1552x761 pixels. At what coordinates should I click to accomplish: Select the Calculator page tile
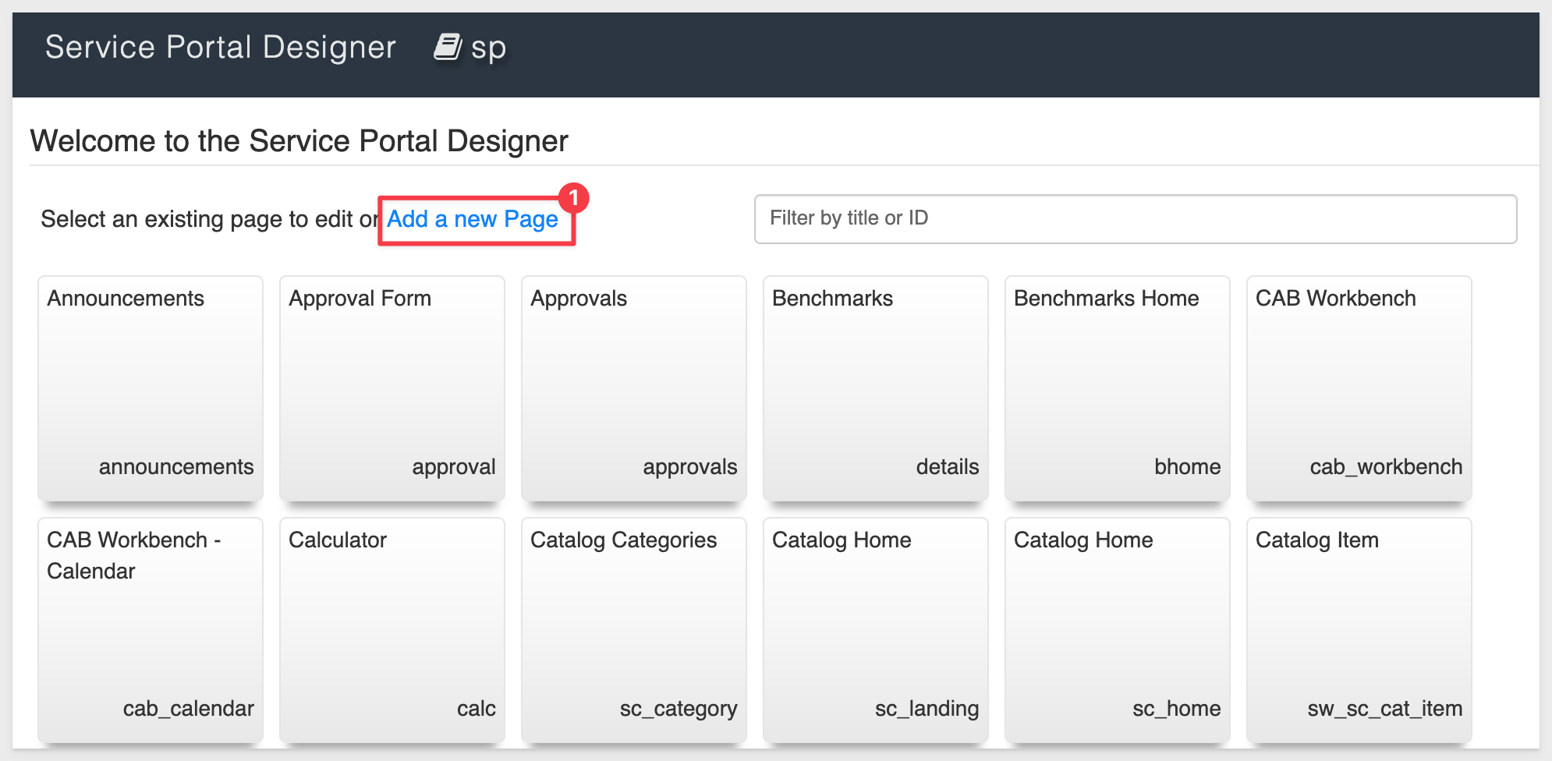pos(392,630)
